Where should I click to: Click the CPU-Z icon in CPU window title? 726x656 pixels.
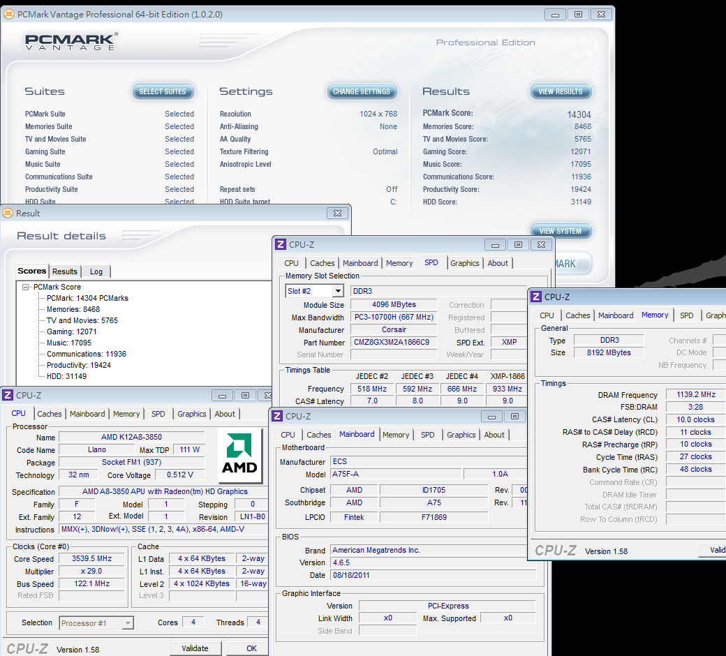click(x=8, y=396)
